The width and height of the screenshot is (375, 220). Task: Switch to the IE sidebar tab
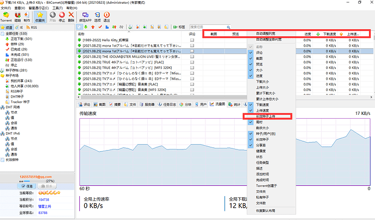pos(19,28)
